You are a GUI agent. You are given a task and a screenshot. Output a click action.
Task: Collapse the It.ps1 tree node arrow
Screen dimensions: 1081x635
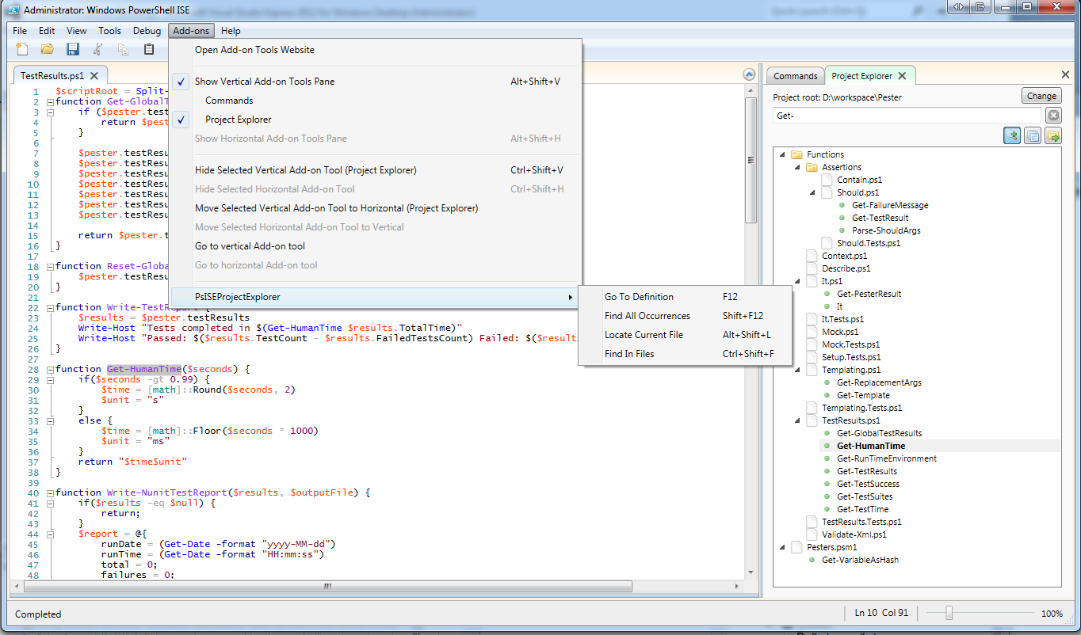point(798,282)
